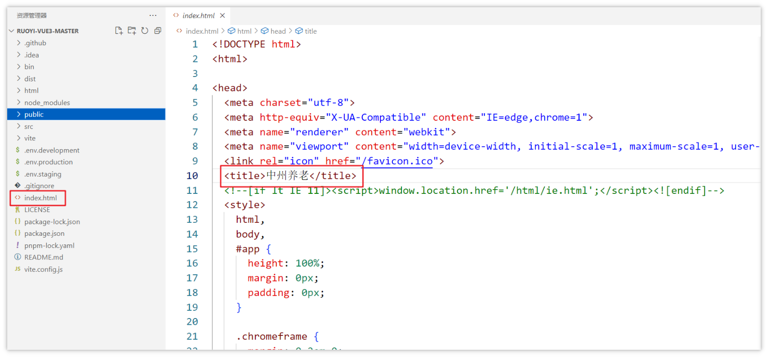Click the height: 100% declaration
Screen dimensions: 768x357
coord(286,263)
